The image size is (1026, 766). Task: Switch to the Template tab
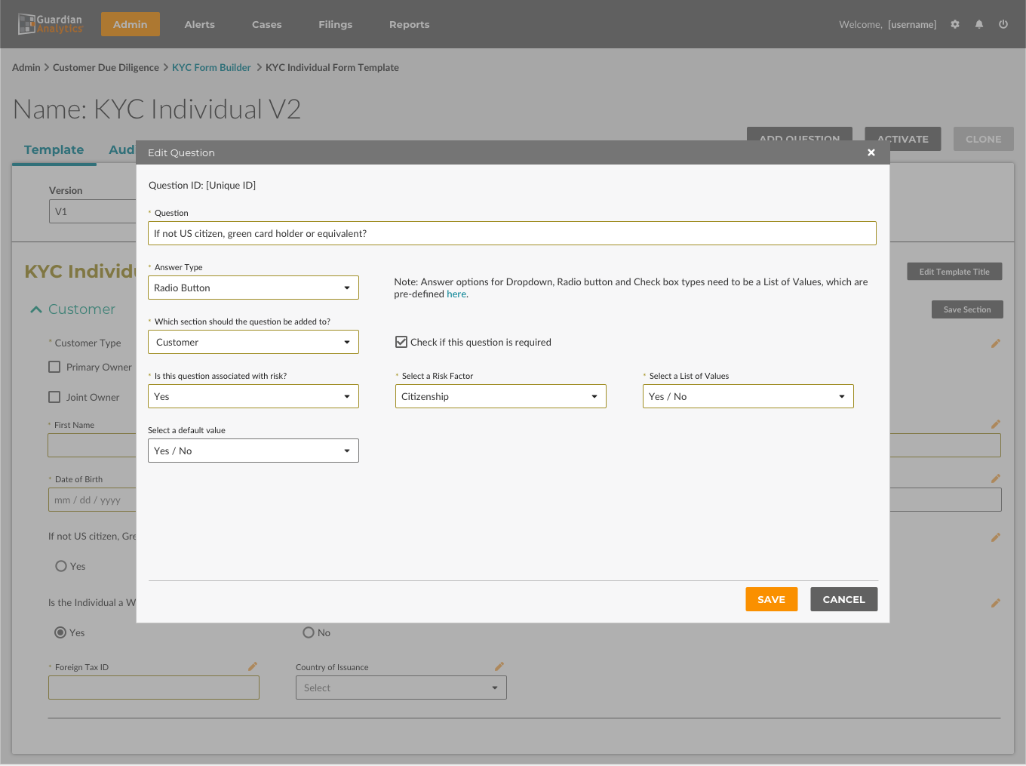pyautogui.click(x=54, y=149)
